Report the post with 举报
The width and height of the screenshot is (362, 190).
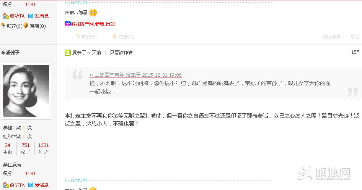click(355, 37)
